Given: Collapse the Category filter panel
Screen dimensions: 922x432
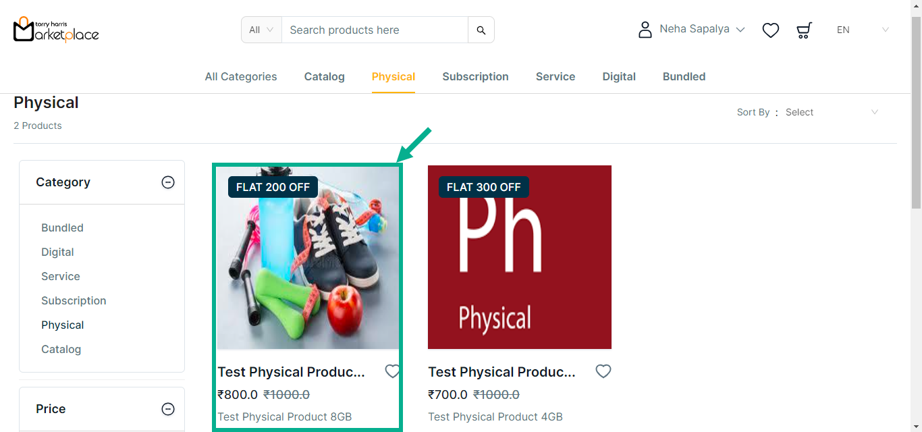Looking at the screenshot, I should click(x=168, y=182).
